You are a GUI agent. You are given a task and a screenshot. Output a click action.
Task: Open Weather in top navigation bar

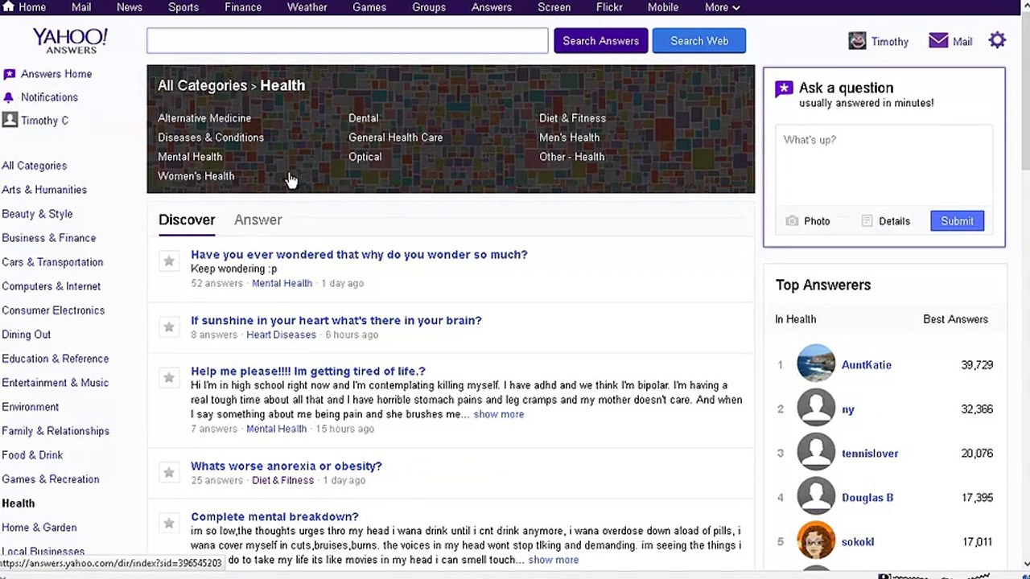tap(307, 7)
